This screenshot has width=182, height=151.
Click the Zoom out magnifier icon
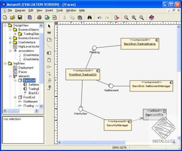tap(142, 18)
